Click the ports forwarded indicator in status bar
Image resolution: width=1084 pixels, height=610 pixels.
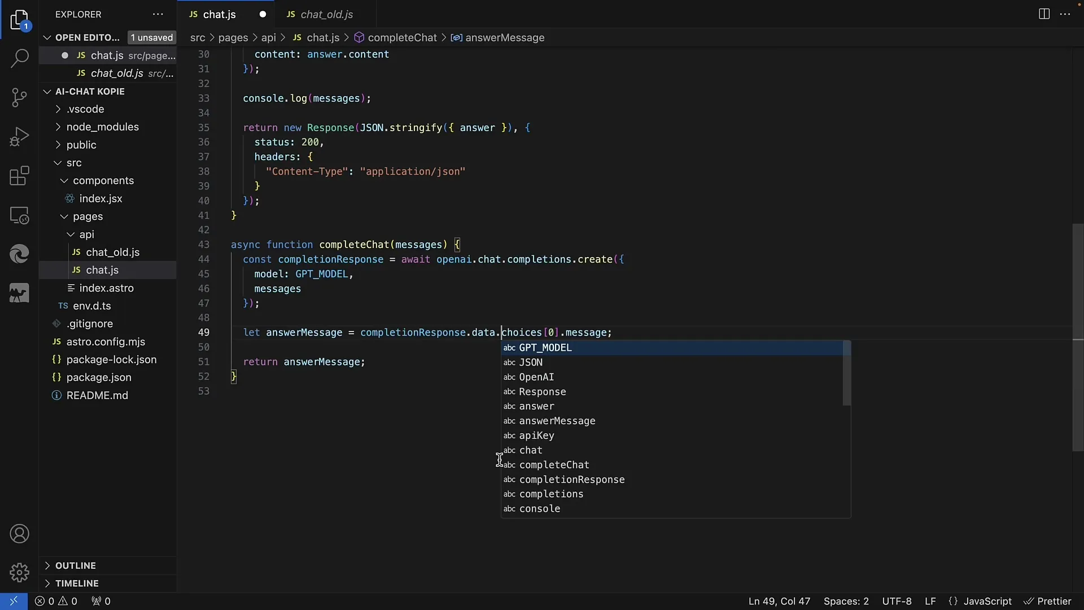[101, 601]
